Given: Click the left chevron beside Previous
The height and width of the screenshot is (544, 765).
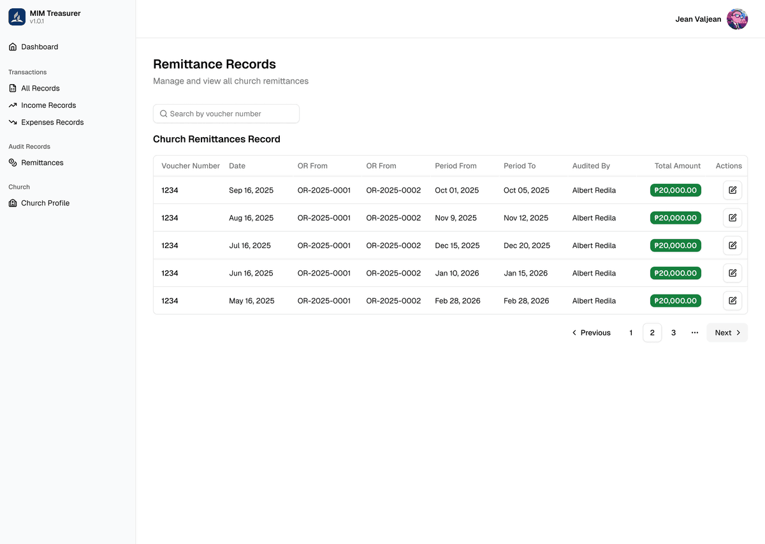Looking at the screenshot, I should tap(574, 332).
